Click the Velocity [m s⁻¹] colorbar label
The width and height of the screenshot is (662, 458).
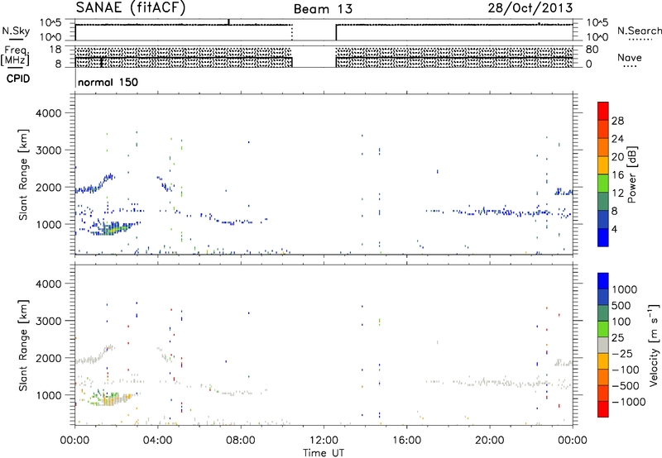click(654, 345)
